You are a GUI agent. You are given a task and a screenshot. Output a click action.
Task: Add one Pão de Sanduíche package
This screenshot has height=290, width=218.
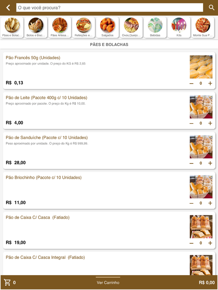(x=210, y=163)
